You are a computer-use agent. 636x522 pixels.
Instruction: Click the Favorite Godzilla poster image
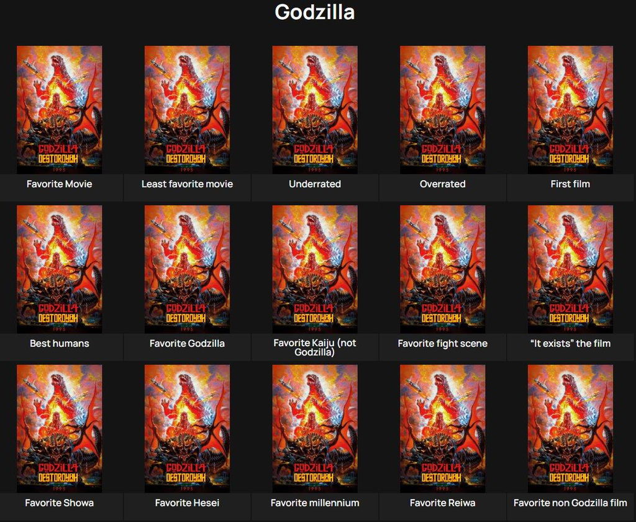[x=187, y=269]
